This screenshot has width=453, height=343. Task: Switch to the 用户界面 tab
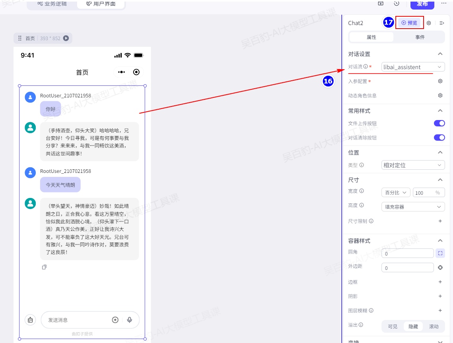pos(101,4)
